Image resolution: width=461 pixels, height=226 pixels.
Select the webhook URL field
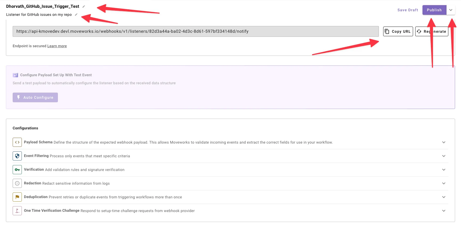(196, 31)
